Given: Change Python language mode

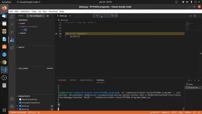Looking at the screenshot, I should tap(188, 112).
